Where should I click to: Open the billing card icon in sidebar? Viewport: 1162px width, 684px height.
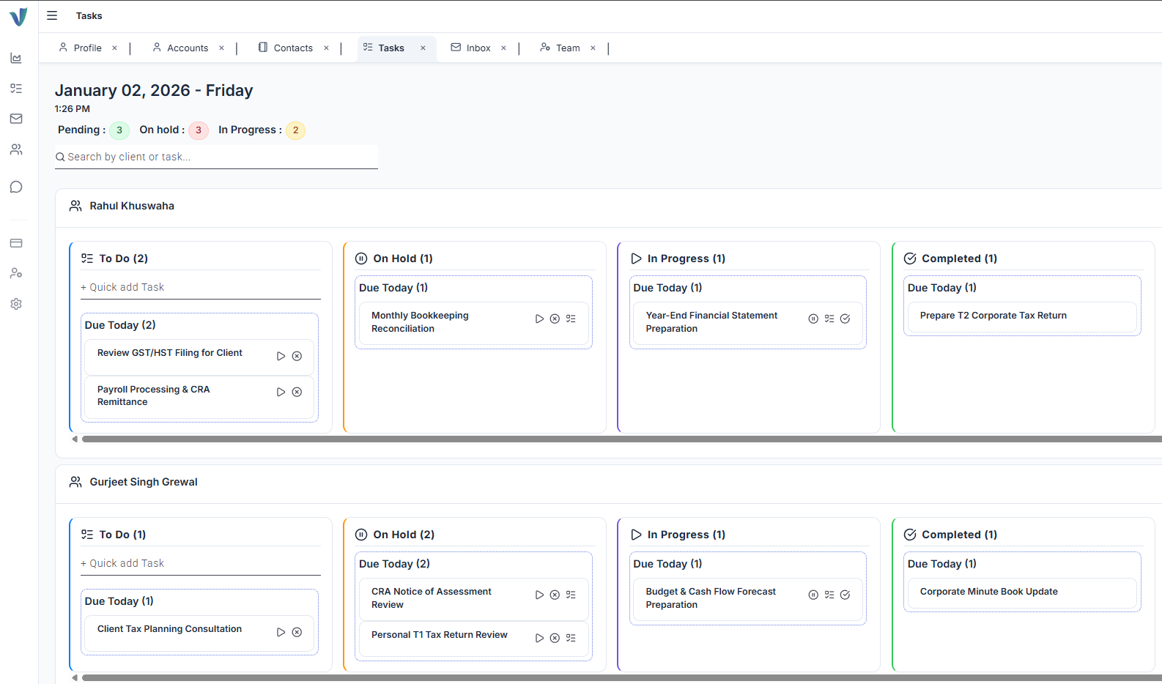tap(16, 243)
